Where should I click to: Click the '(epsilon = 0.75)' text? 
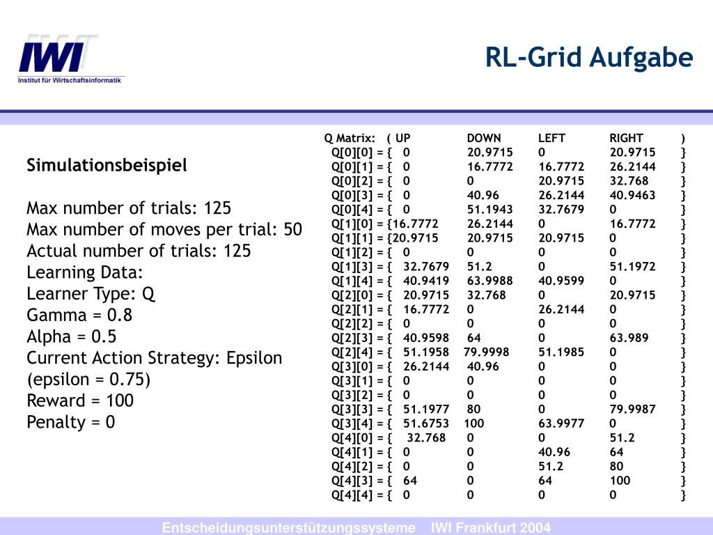click(88, 380)
